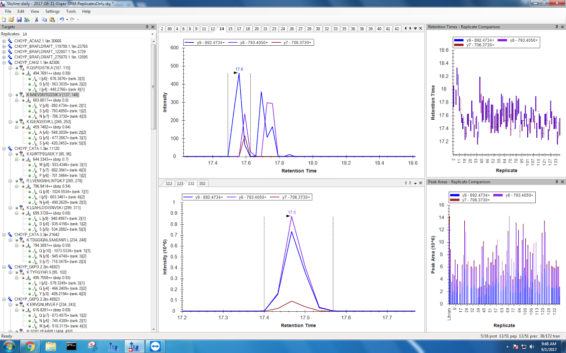Click the y9 blue legend swatch in Retention Times
The width and height of the screenshot is (566, 353).
pos(459,40)
